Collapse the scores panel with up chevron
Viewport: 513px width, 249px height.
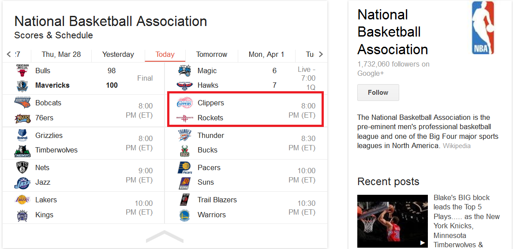click(165, 236)
